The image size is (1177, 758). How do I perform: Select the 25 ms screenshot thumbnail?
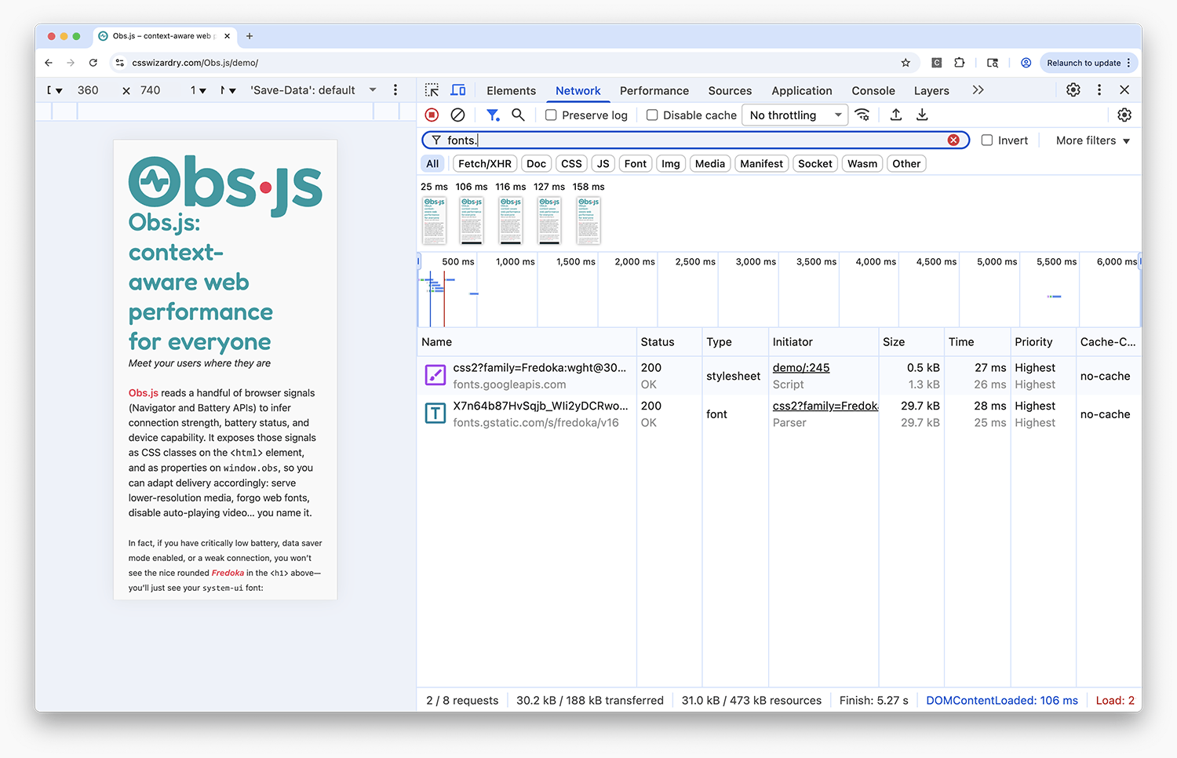click(434, 220)
